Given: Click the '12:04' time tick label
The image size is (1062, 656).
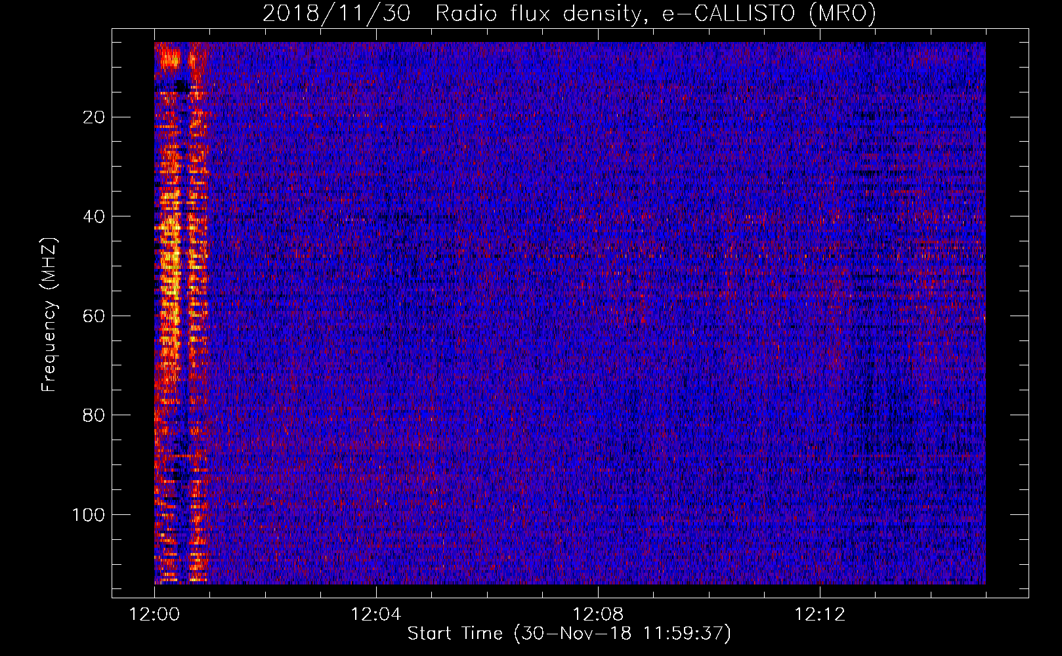Looking at the screenshot, I should pyautogui.click(x=376, y=615).
